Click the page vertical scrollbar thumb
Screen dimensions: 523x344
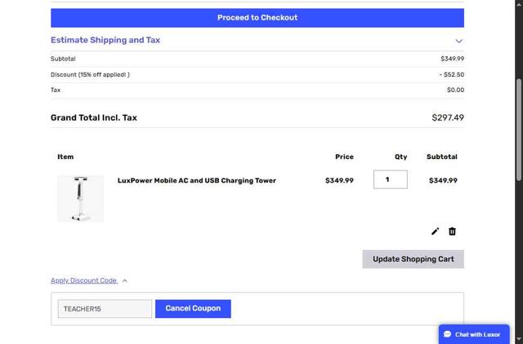pos(519,130)
